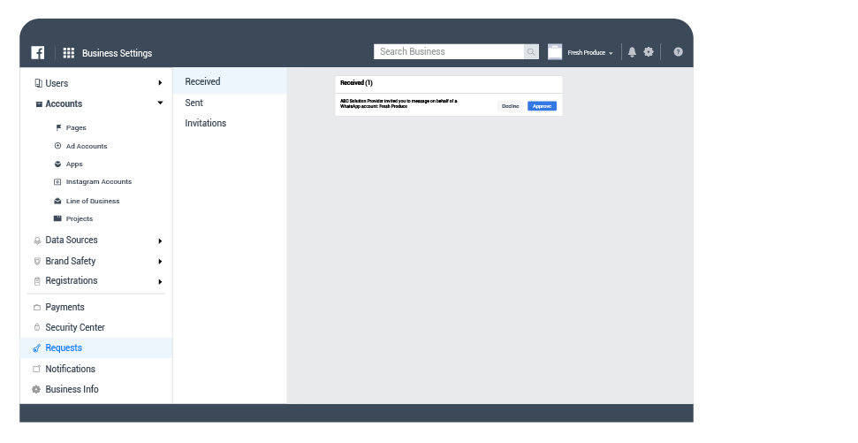Viewport: 858px width, 443px height.
Task: Click the search magnifier button
Action: [x=531, y=52]
